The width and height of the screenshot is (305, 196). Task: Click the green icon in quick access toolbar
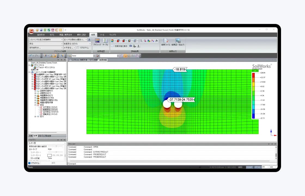[45, 30]
